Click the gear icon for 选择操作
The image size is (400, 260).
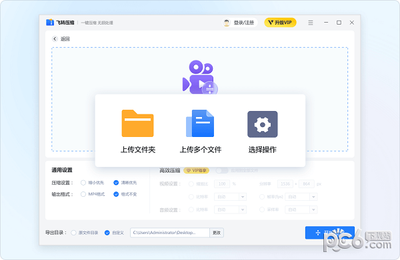(x=263, y=124)
